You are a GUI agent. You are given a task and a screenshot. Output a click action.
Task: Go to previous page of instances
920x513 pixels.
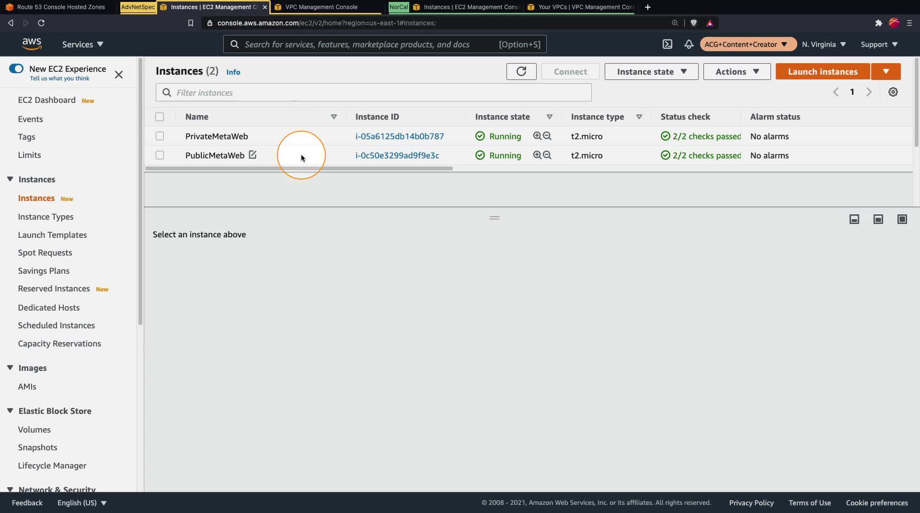(836, 92)
